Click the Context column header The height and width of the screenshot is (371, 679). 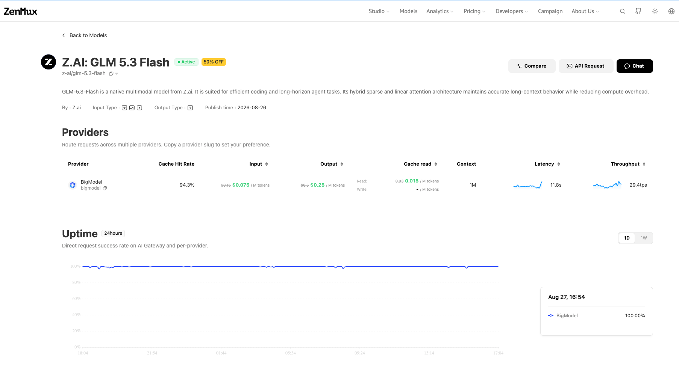[x=466, y=164]
